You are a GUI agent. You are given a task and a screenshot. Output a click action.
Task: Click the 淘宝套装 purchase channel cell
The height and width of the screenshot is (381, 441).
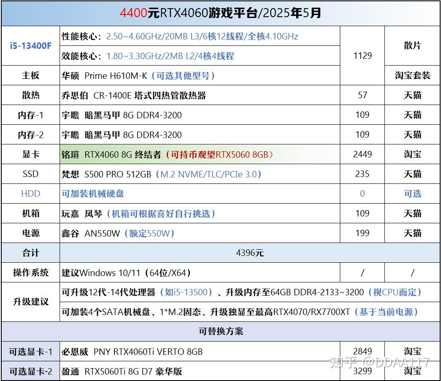click(413, 75)
